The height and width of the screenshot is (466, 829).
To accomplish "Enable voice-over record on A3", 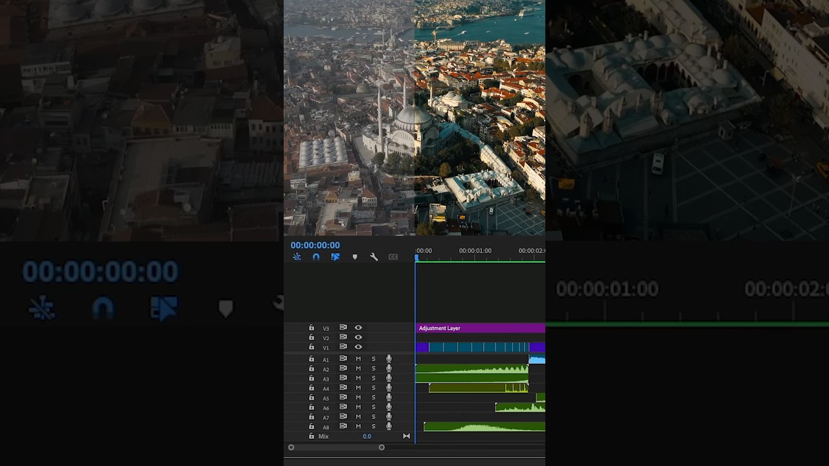I will (389, 378).
